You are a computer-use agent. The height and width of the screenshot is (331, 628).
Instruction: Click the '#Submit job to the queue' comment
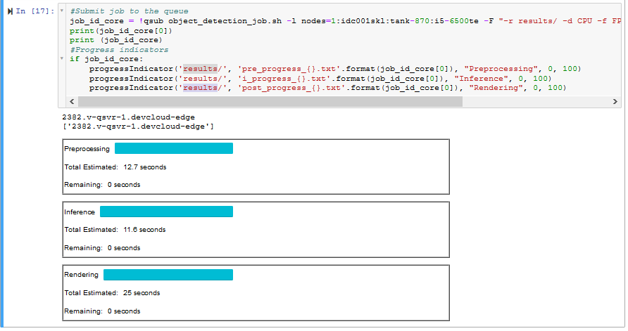click(x=129, y=11)
